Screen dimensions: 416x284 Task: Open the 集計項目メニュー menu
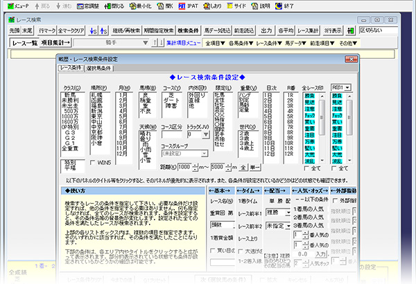pyautogui.click(x=183, y=43)
